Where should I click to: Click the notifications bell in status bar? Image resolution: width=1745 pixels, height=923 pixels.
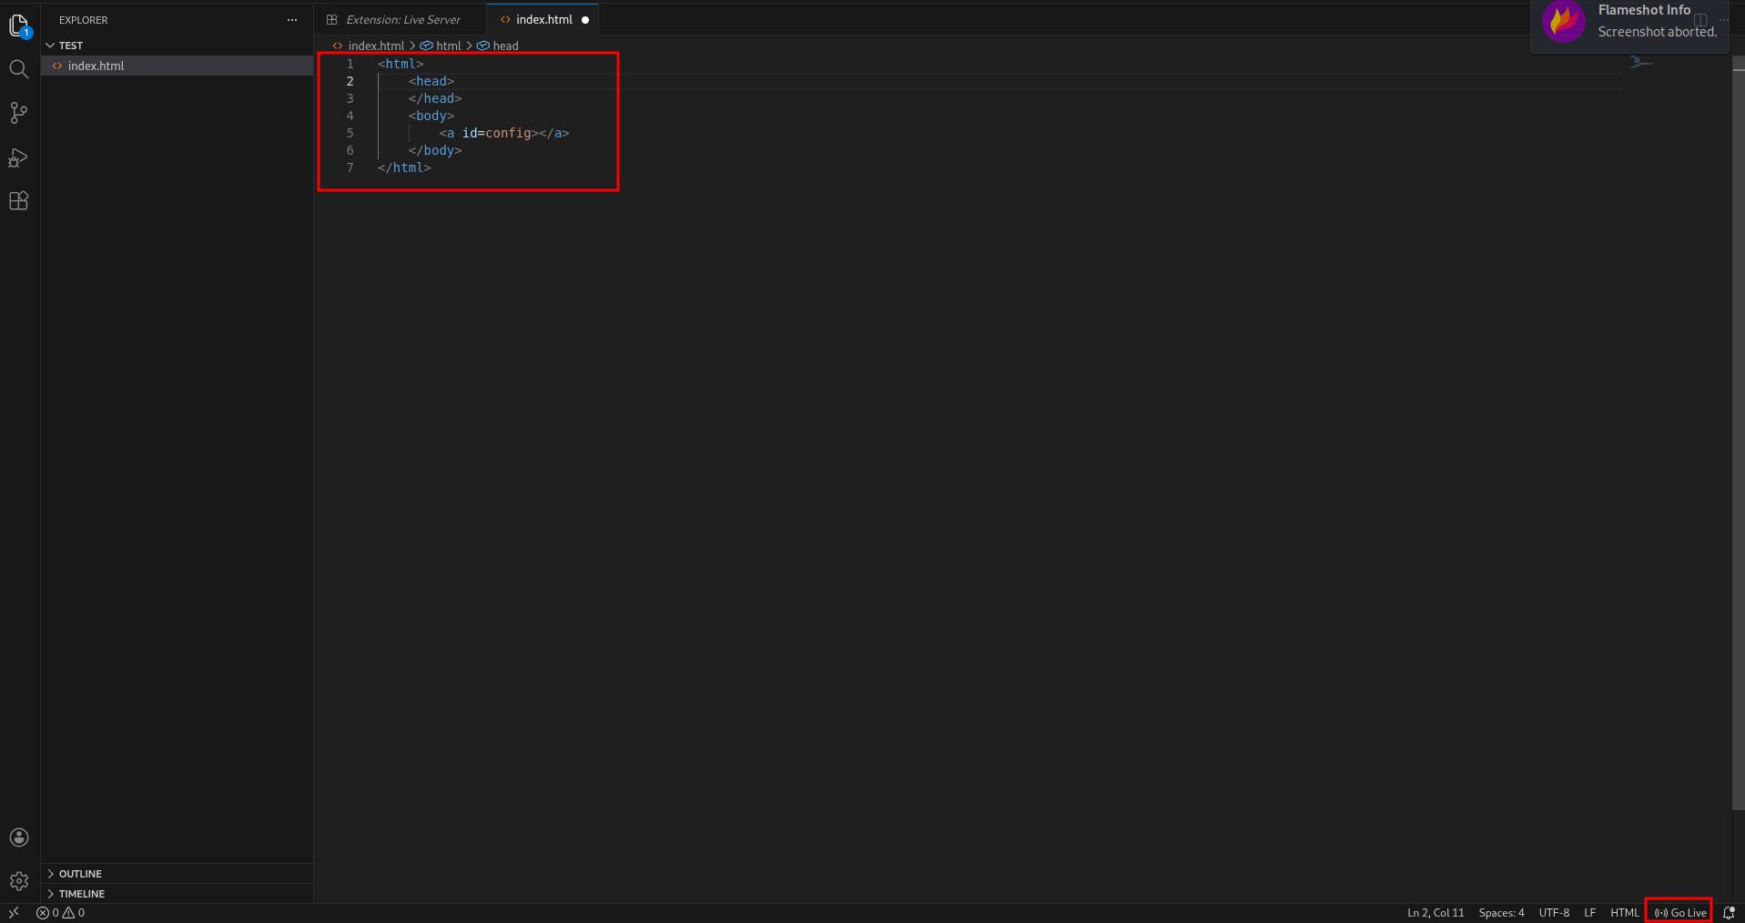(x=1729, y=913)
